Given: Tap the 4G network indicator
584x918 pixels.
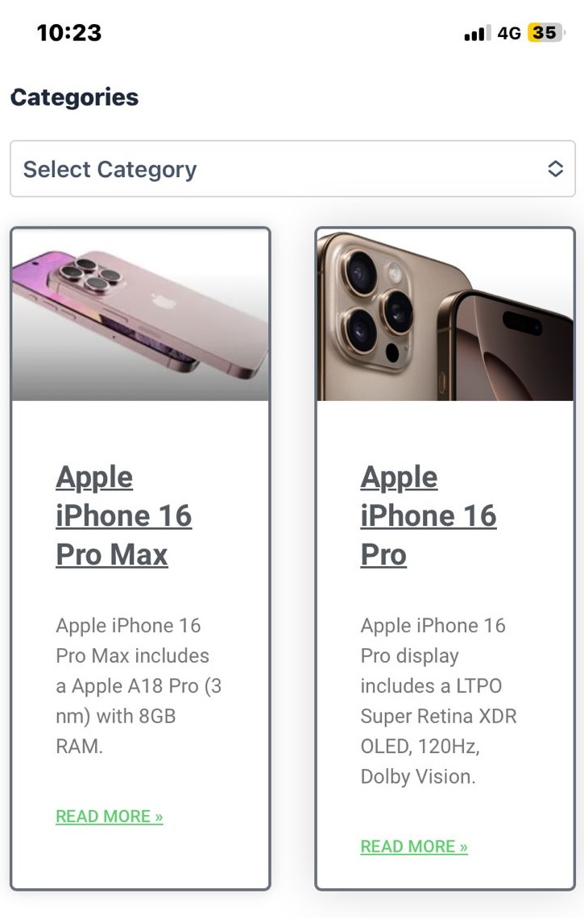Looking at the screenshot, I should 509,33.
